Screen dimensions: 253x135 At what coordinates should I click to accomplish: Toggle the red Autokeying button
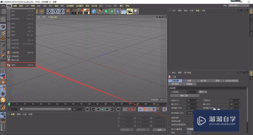point(129,109)
